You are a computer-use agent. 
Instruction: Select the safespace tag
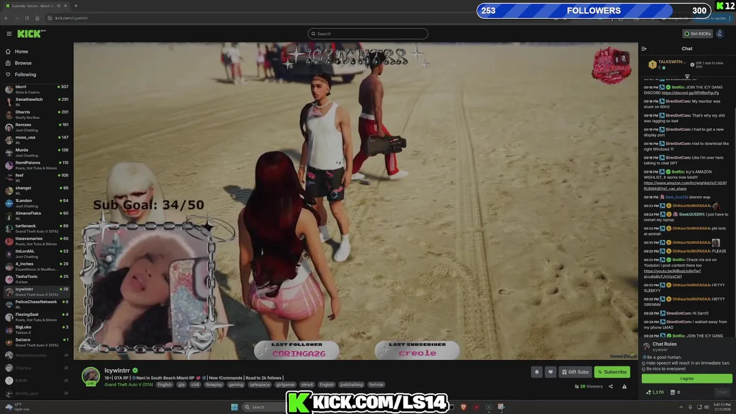(259, 385)
